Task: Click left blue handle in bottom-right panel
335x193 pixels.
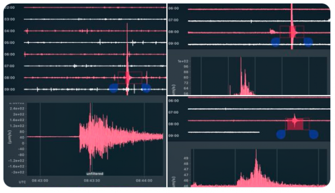Action: 281,134
